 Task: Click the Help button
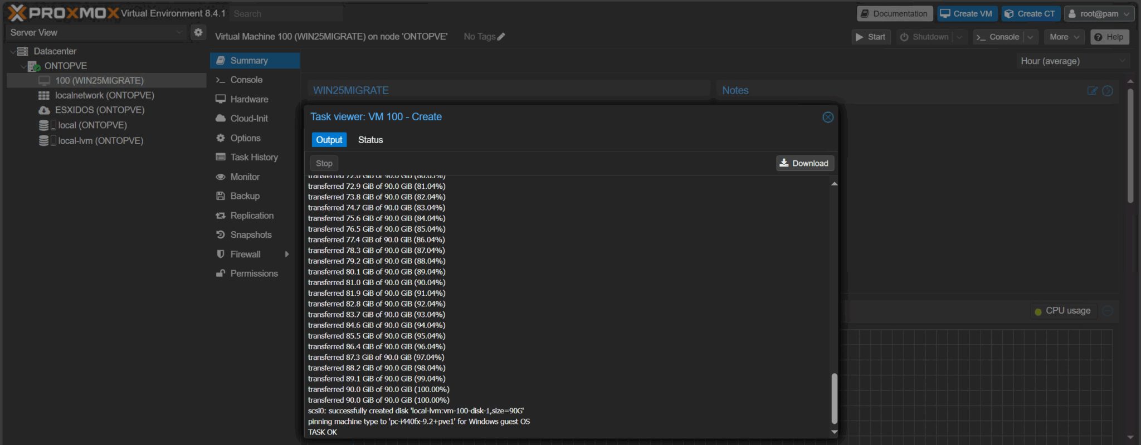pyautogui.click(x=1109, y=37)
